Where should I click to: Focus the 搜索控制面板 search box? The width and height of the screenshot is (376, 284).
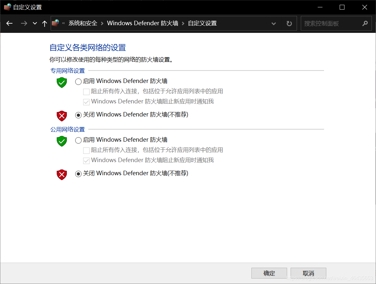coord(336,23)
